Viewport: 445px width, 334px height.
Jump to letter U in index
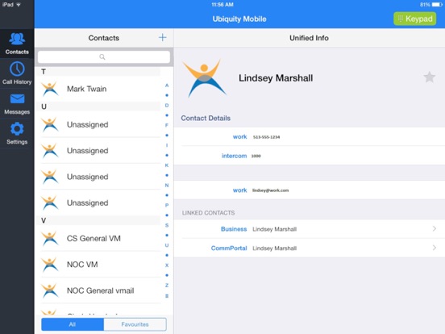tap(167, 245)
